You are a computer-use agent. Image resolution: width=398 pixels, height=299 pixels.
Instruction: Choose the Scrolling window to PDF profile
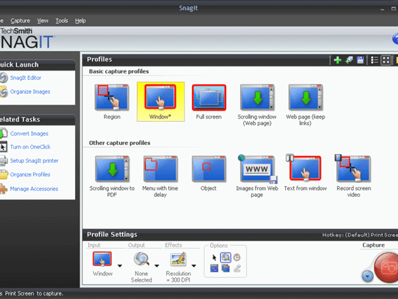pos(112,177)
